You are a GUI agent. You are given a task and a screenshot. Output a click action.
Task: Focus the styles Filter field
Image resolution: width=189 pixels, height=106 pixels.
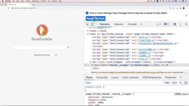coord(123,83)
